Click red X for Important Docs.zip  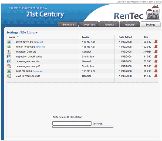[156, 52]
